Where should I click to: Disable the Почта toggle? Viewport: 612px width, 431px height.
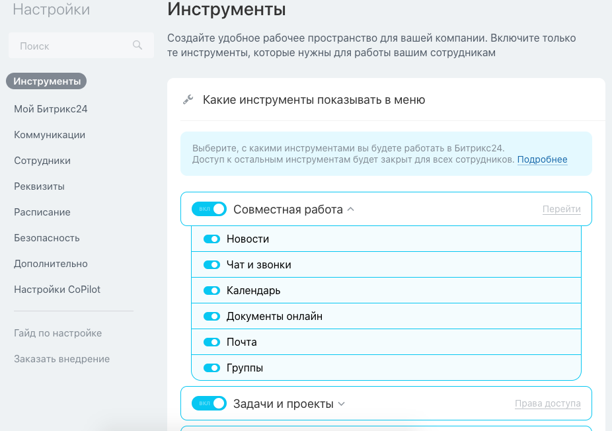coord(212,342)
